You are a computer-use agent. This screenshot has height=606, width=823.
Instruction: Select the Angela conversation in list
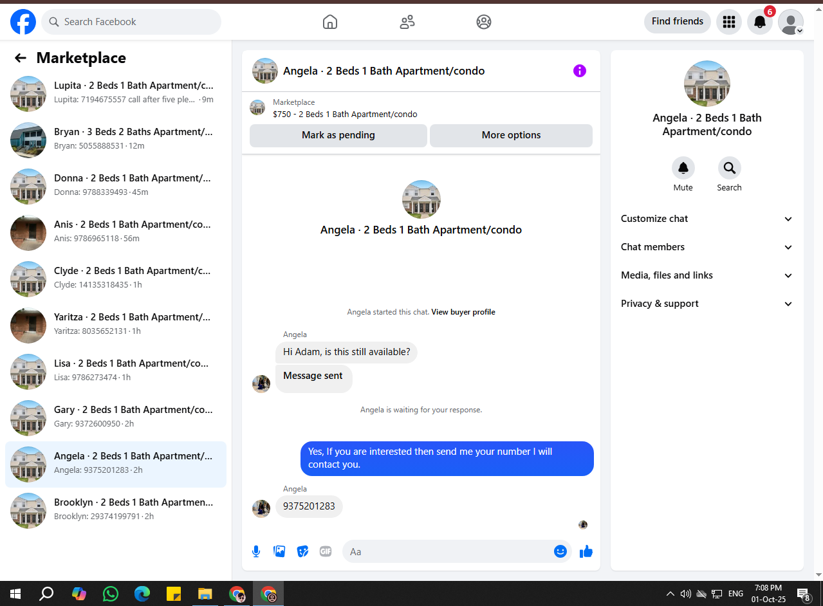[x=116, y=464]
